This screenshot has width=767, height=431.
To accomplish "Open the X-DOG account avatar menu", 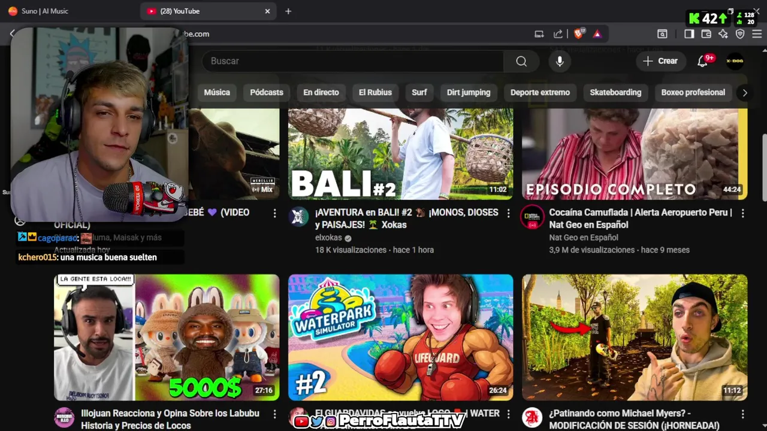I will click(x=735, y=61).
